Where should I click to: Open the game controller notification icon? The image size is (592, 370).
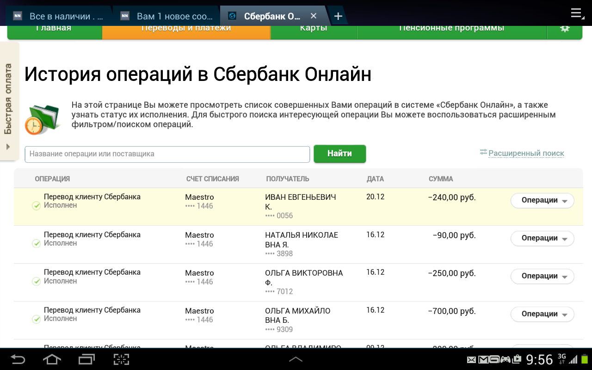(506, 359)
